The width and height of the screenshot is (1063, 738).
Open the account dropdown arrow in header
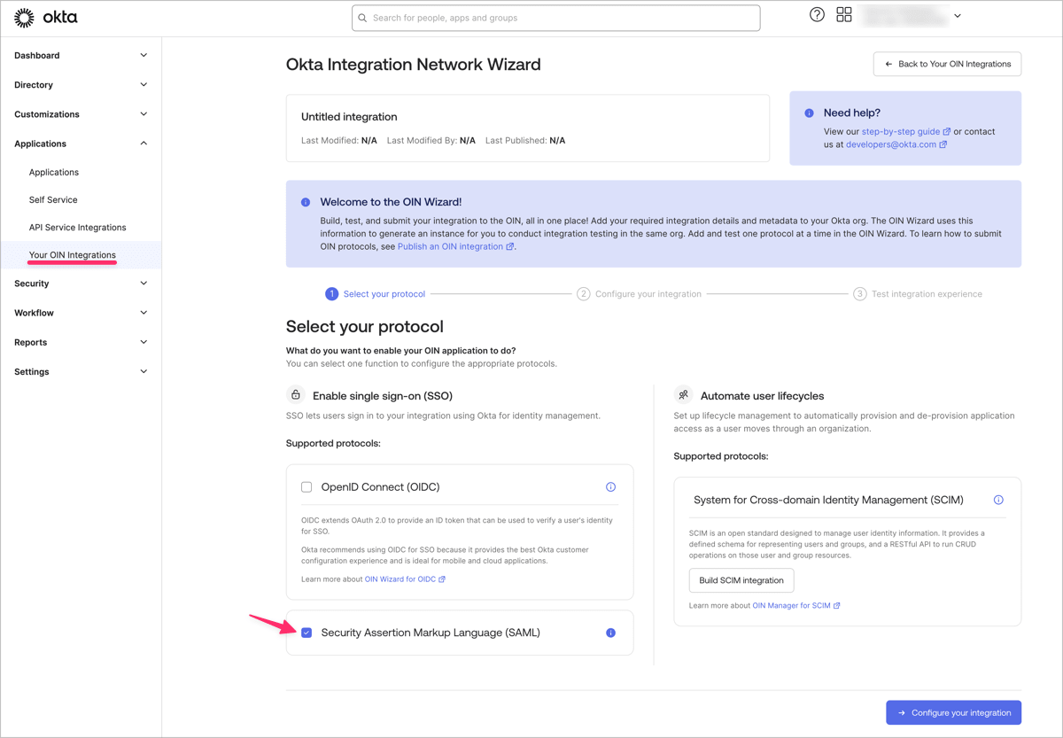click(958, 16)
